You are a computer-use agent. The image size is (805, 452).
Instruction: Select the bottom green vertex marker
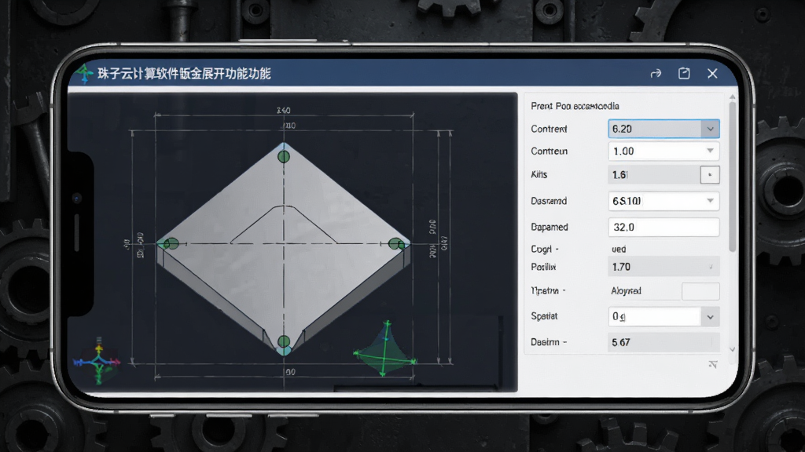coord(284,341)
